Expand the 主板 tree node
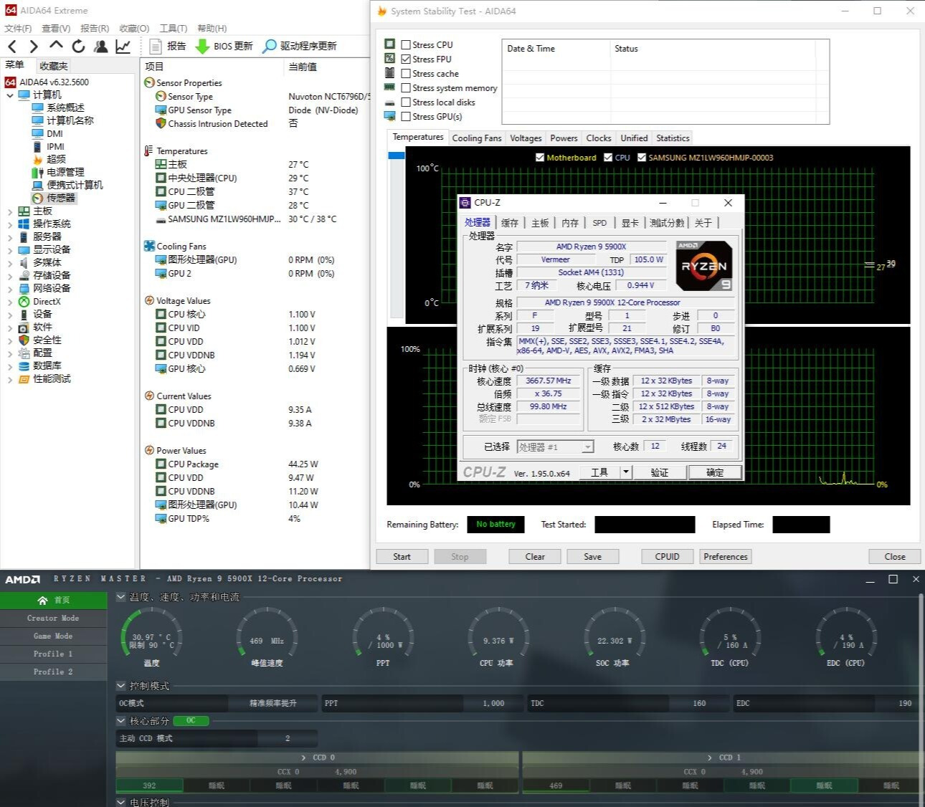Viewport: 925px width, 807px height. pos(10,211)
